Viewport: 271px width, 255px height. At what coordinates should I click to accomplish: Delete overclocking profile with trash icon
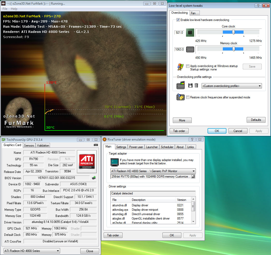pyautogui.click(x=196, y=85)
